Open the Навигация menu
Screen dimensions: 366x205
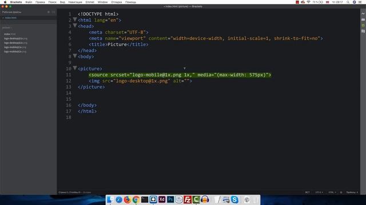click(75, 2)
